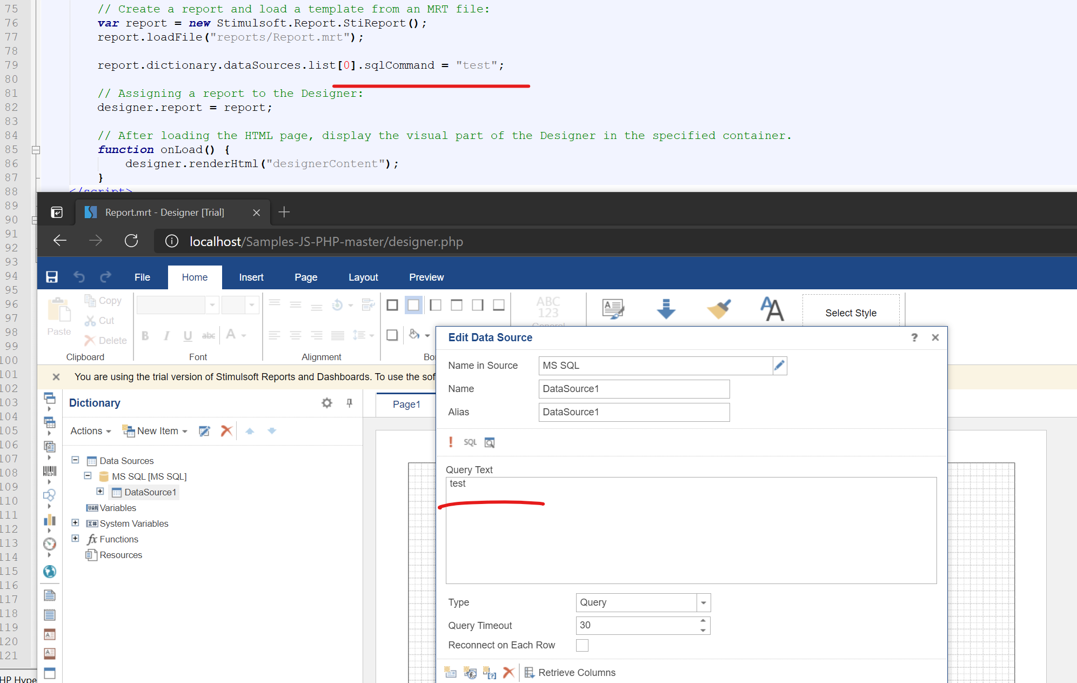Viewport: 1077px width, 683px height.
Task: Click the copy style brush icon
Action: 719,309
